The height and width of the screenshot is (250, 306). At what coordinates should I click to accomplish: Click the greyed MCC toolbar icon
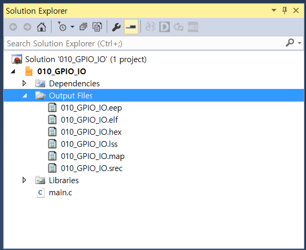(193, 27)
